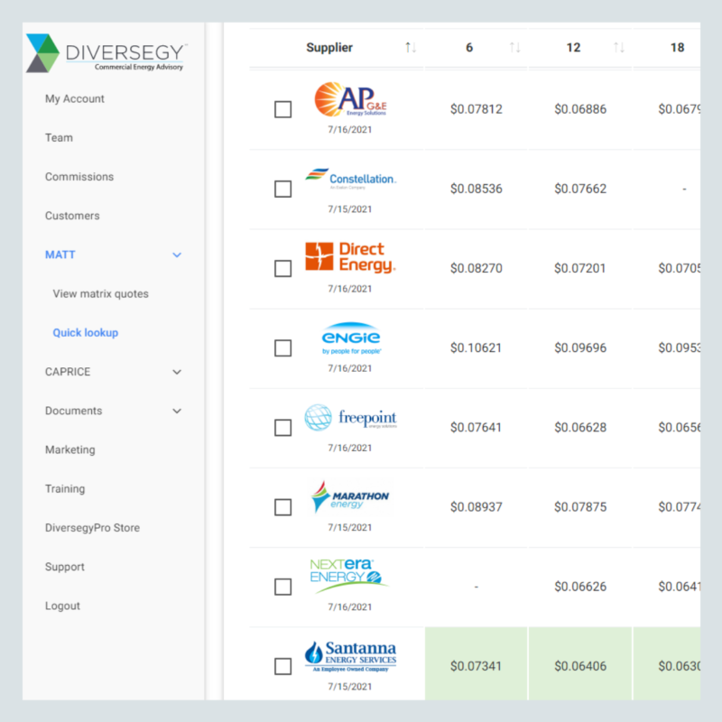Screen dimensions: 722x722
Task: Select the Constellation Energy logo
Action: tap(351, 179)
